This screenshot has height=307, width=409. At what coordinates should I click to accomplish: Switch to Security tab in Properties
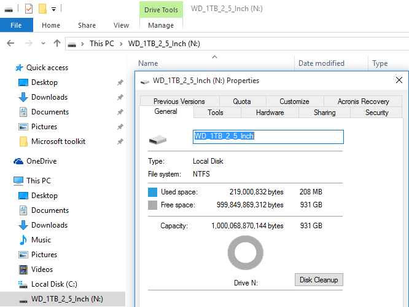point(376,113)
